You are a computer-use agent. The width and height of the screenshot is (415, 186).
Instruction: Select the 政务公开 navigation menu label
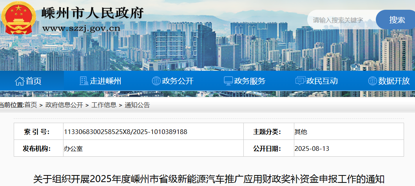pos(178,81)
